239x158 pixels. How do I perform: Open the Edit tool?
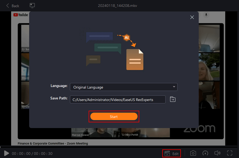coord(172,153)
